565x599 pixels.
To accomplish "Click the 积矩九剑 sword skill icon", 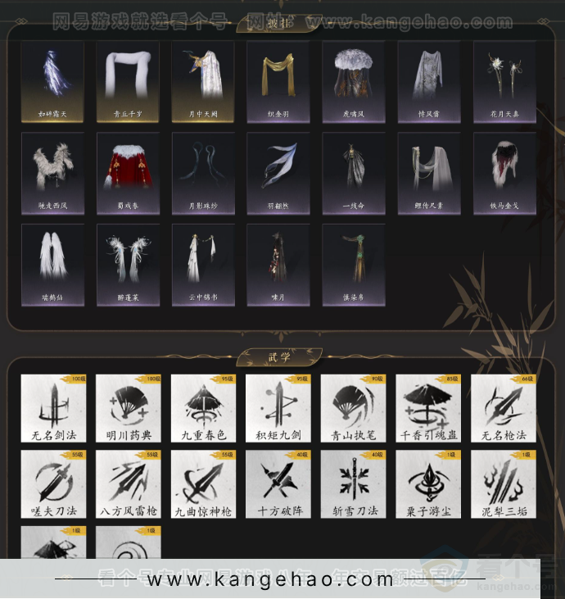I will coord(278,408).
